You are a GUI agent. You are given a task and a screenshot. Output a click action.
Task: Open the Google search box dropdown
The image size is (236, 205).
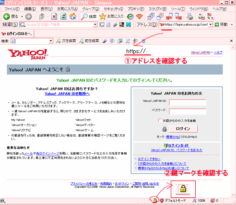tap(95, 24)
